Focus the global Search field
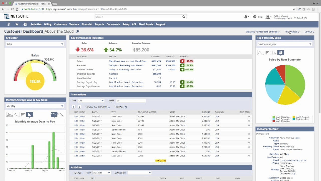The image size is (321, 181). click(138, 17)
